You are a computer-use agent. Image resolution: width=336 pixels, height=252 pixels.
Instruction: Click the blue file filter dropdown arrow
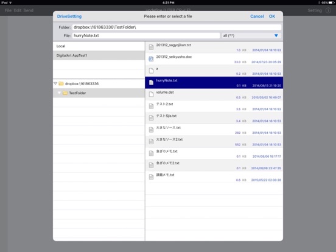point(276,35)
